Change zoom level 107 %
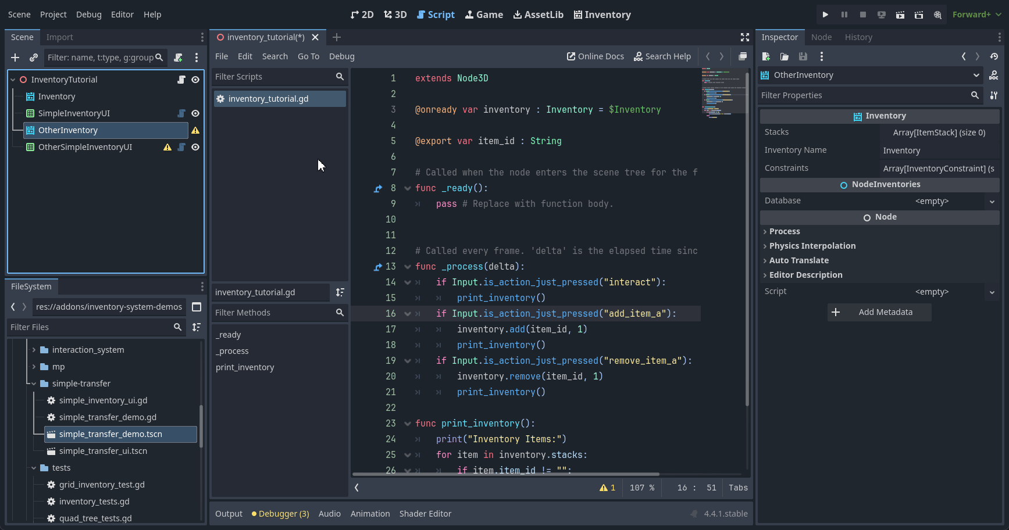1009x530 pixels. pyautogui.click(x=642, y=488)
